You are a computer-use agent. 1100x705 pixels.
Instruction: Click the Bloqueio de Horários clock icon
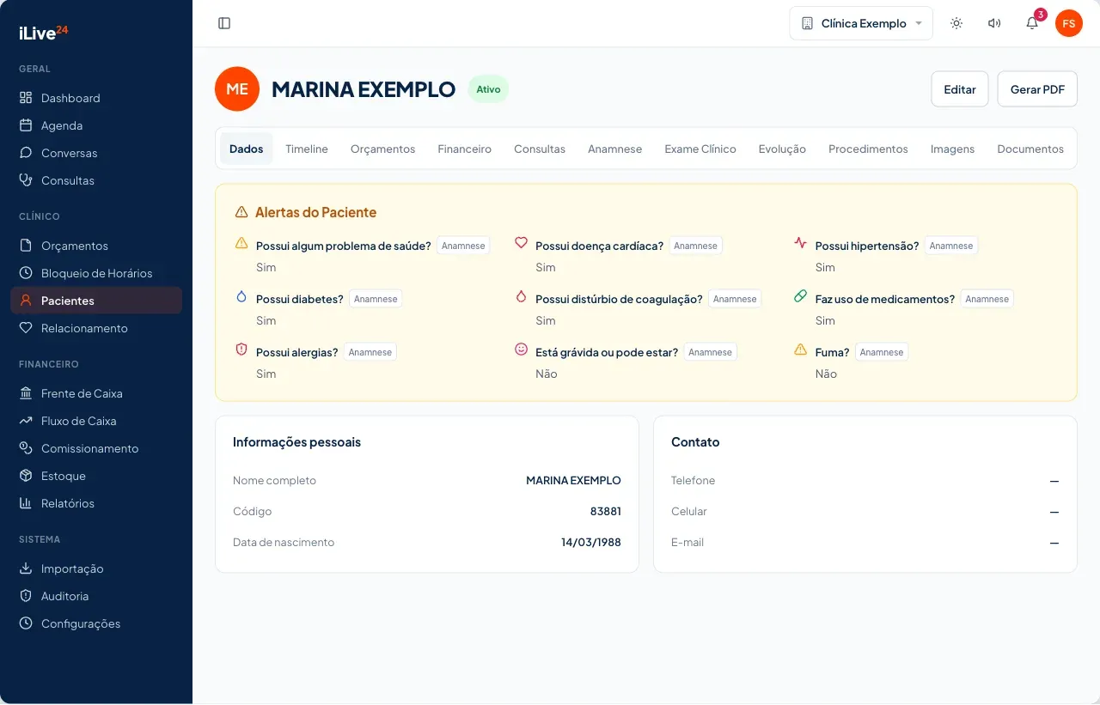tap(26, 273)
